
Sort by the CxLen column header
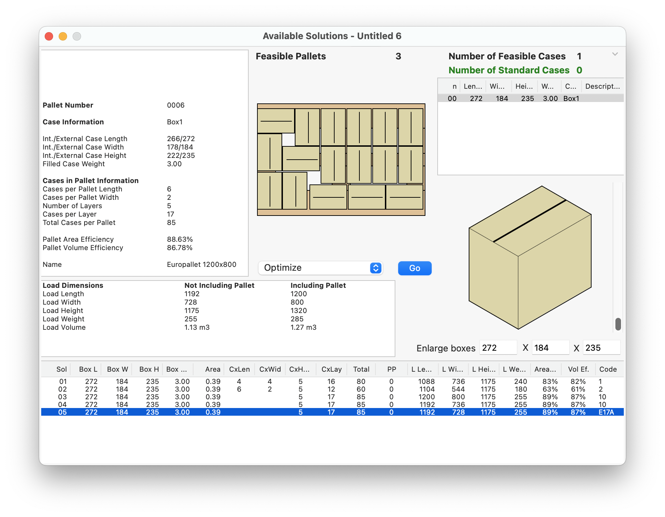pos(239,369)
